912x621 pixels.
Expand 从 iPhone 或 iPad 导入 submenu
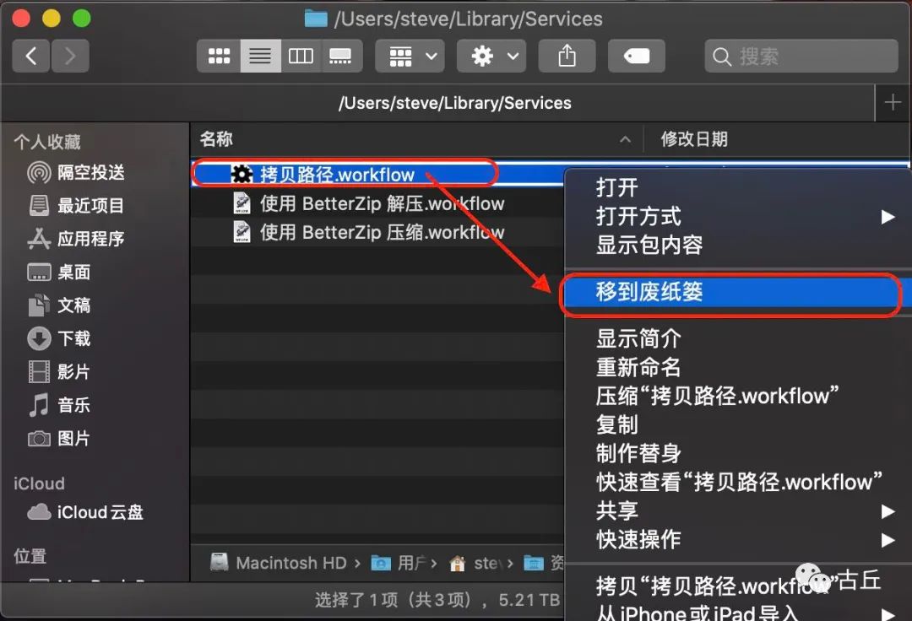point(737,613)
